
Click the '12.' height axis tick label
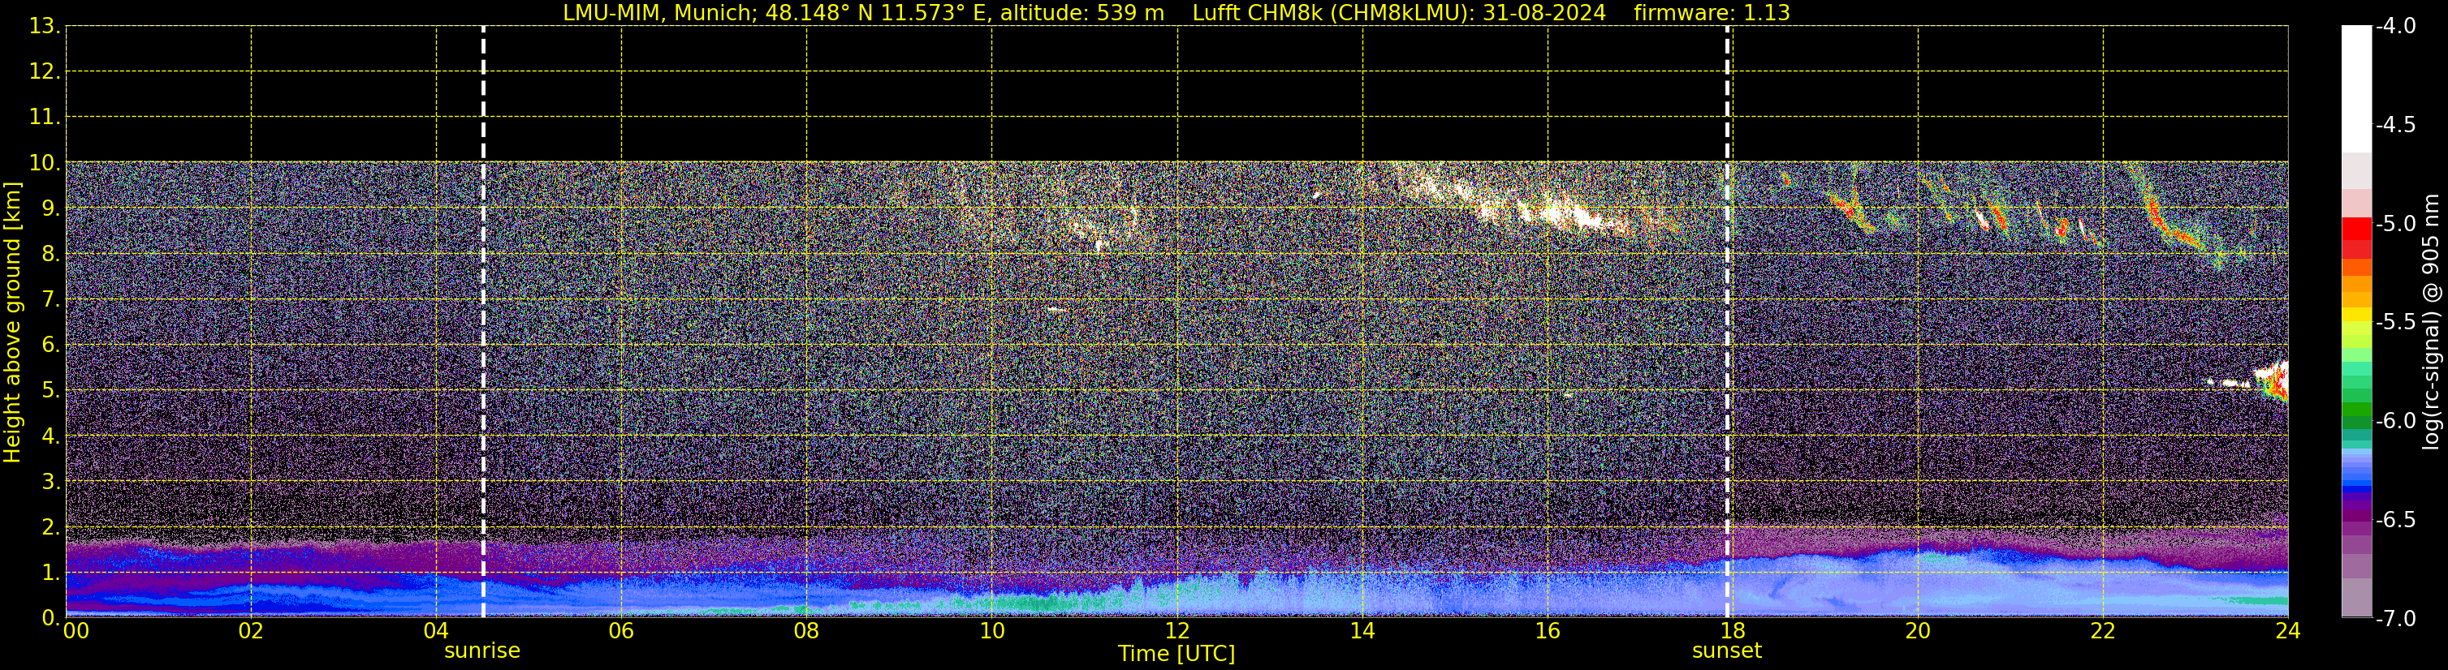pyautogui.click(x=45, y=72)
